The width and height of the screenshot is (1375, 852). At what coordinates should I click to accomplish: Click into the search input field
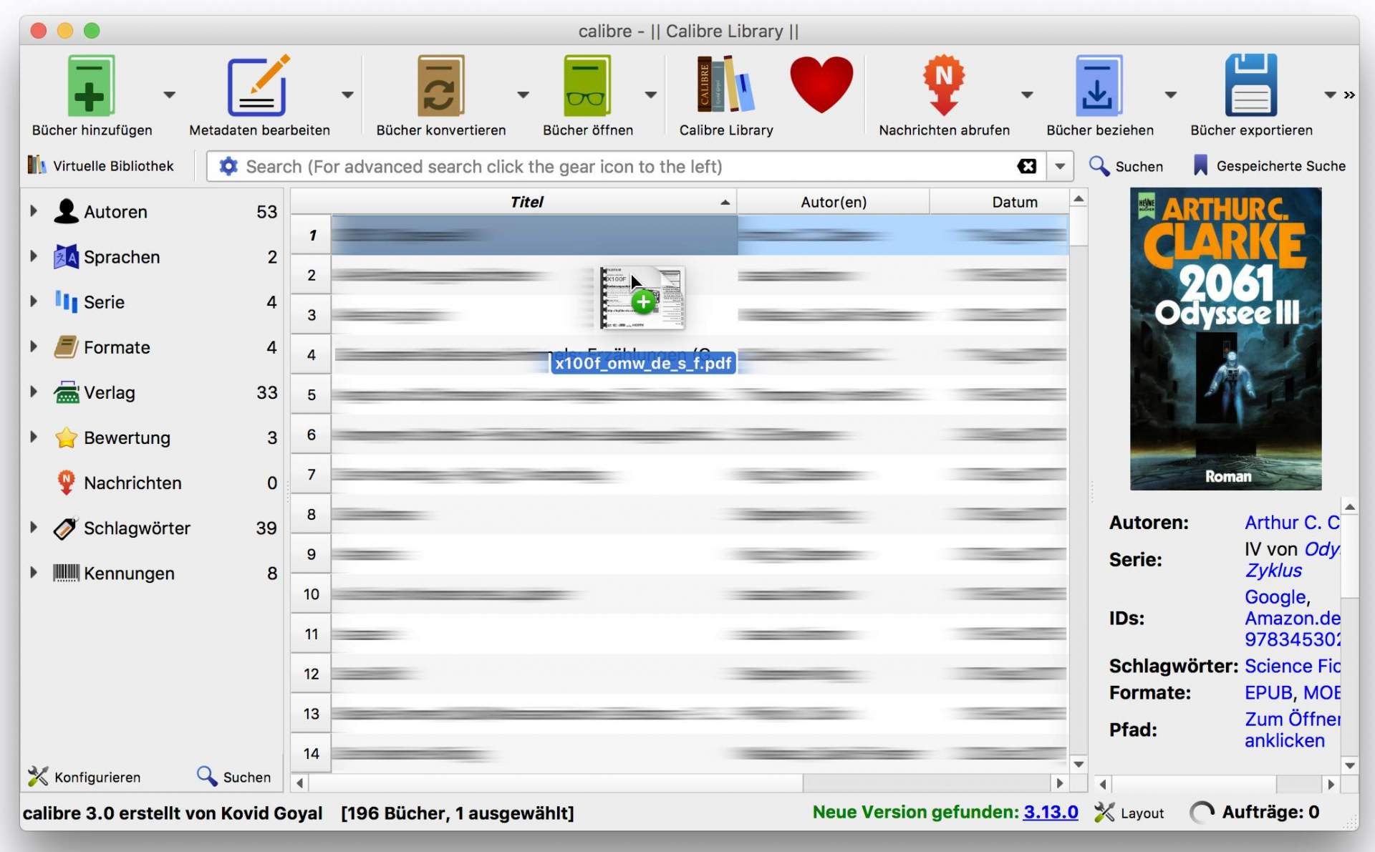[x=627, y=166]
